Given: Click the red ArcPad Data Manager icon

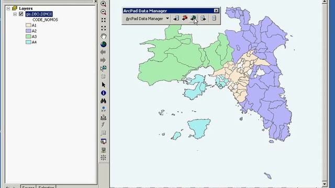Looking at the screenshot, I should click(x=185, y=18).
